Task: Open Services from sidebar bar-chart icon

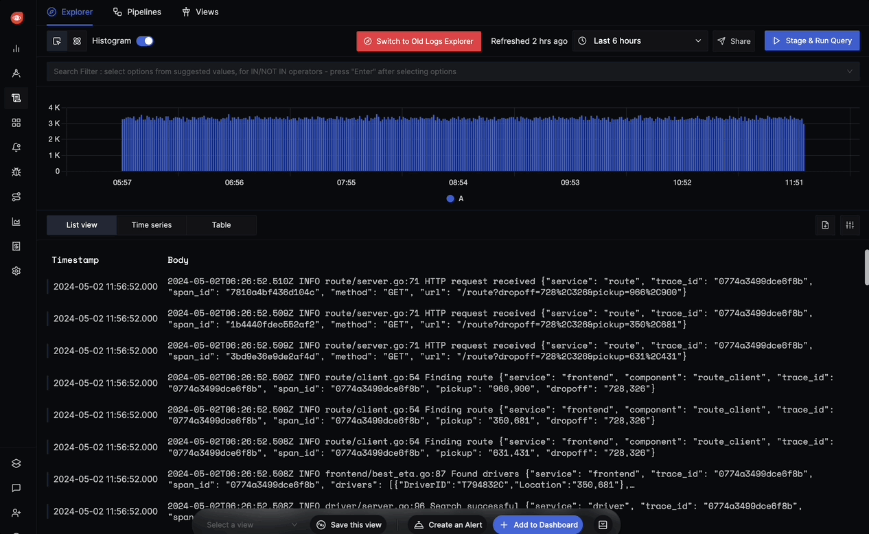Action: (x=16, y=49)
